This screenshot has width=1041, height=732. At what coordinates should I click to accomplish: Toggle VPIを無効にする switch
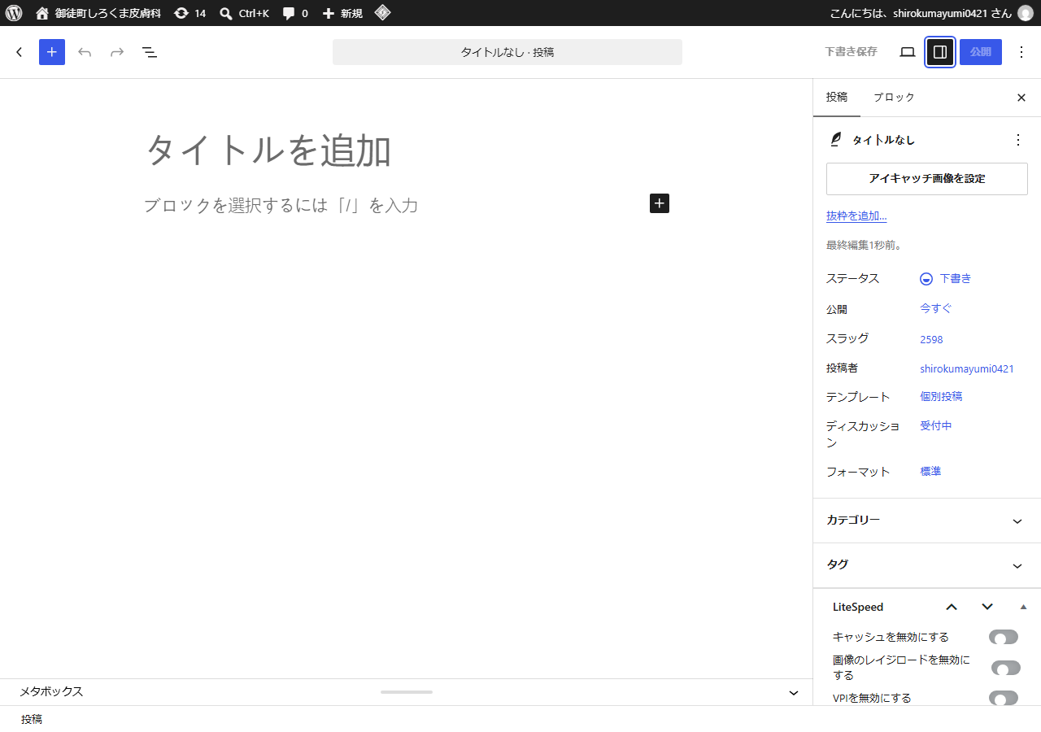(1004, 698)
